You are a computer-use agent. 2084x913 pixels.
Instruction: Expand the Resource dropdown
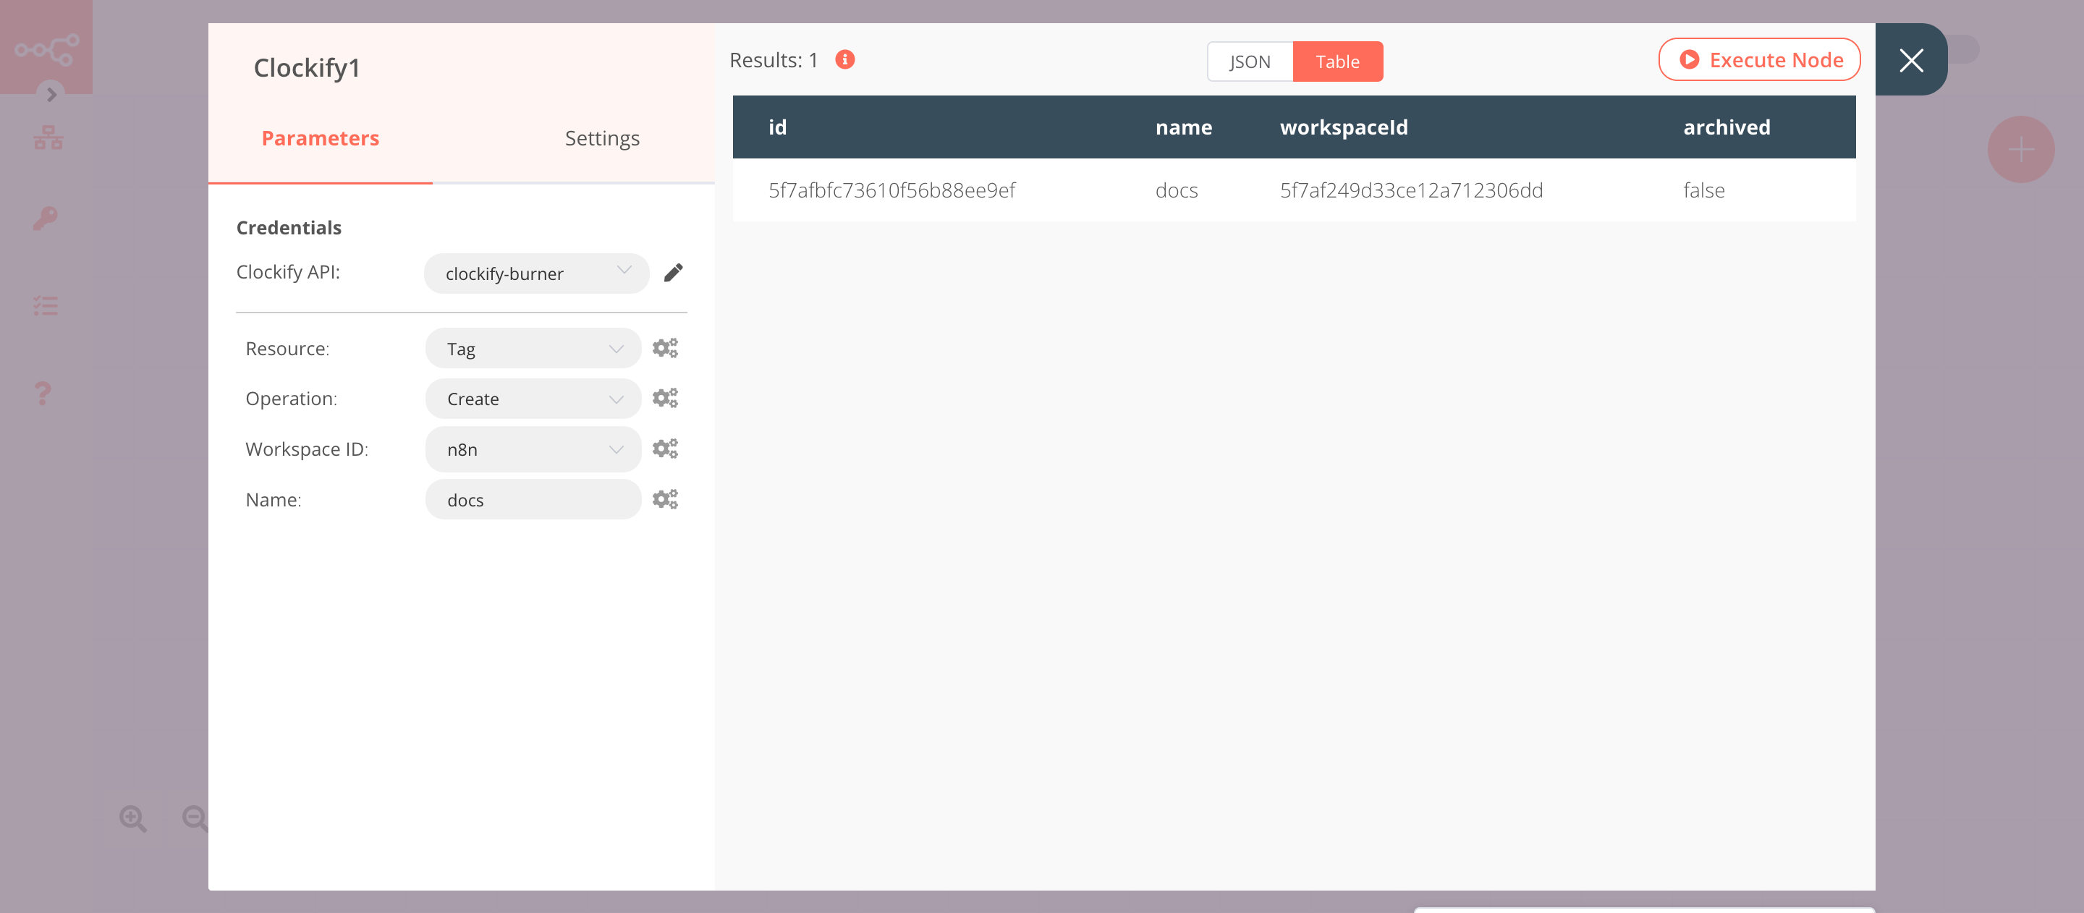tap(532, 347)
